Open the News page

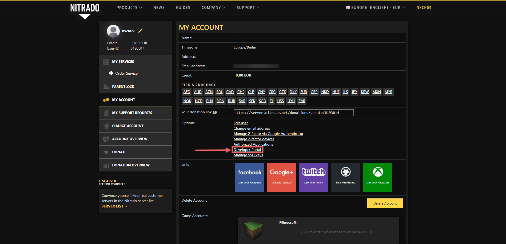click(x=159, y=7)
